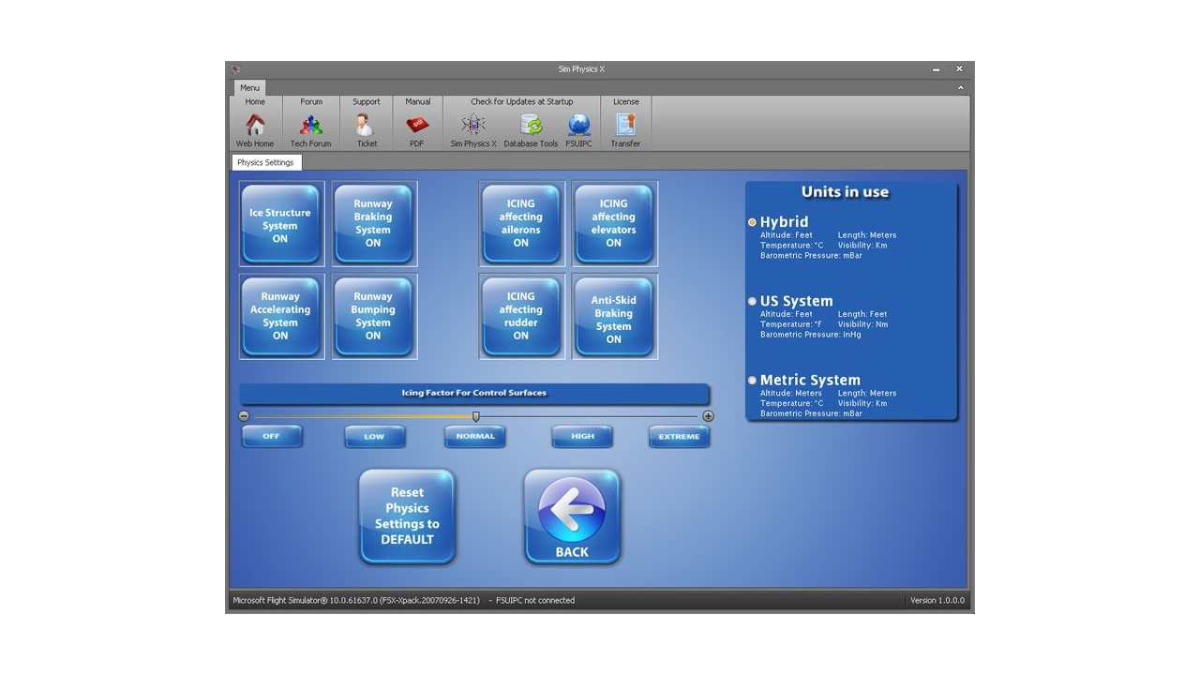Set icing factor to NORMAL

(x=475, y=436)
